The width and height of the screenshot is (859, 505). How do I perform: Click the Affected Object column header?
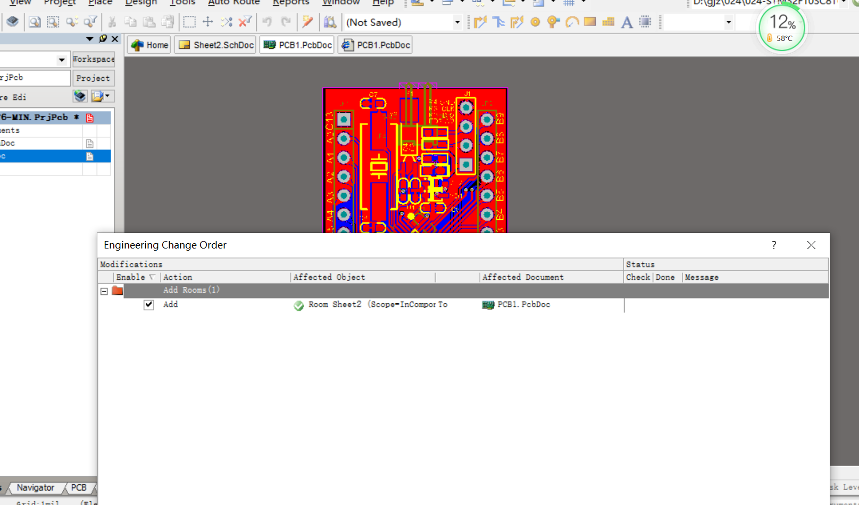pos(330,277)
